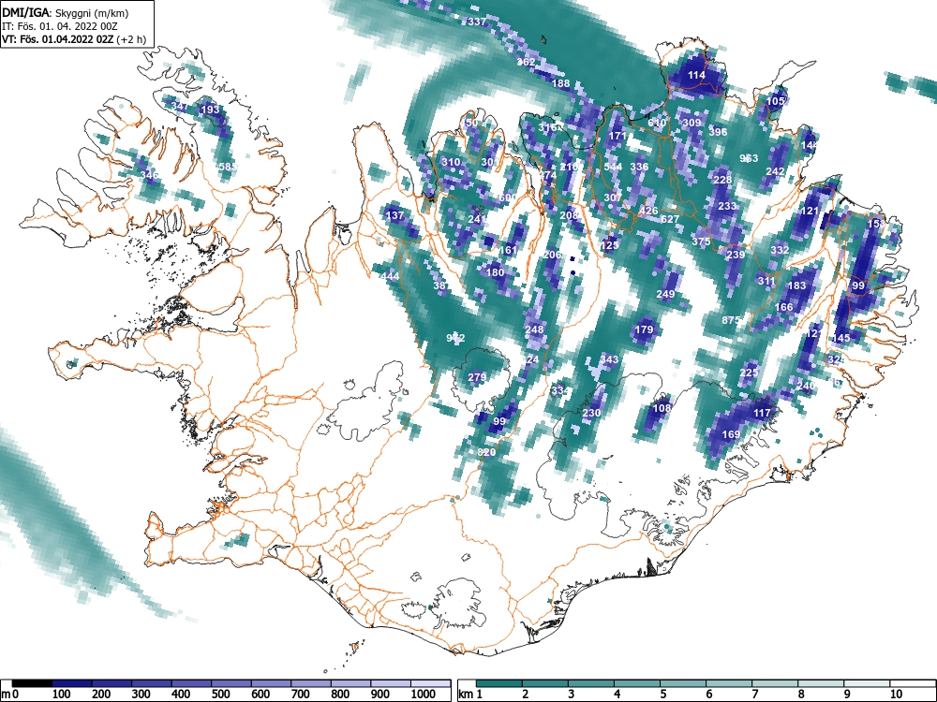
Task: Click the visibility value '230' on the map
Action: coord(591,413)
